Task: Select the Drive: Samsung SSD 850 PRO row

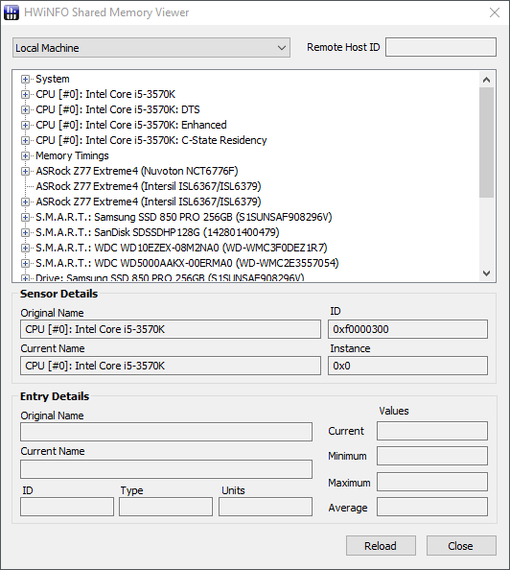Action: tap(170, 277)
